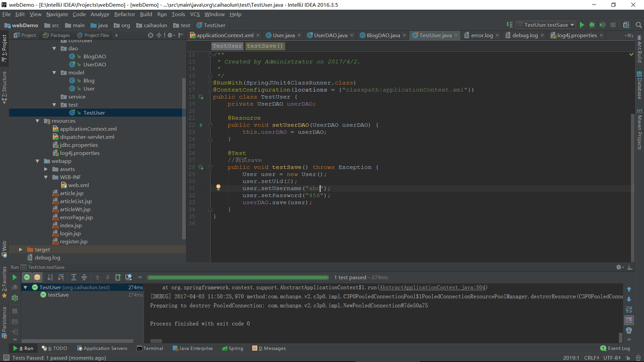Open the Project Structure dialog icon
Image resolution: width=644 pixels, height=362 pixels.
coord(626,25)
